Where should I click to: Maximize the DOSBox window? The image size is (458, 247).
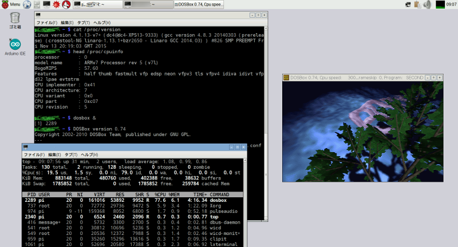click(x=433, y=78)
